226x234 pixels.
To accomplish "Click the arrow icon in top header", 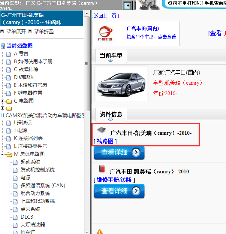I will pos(127,5).
